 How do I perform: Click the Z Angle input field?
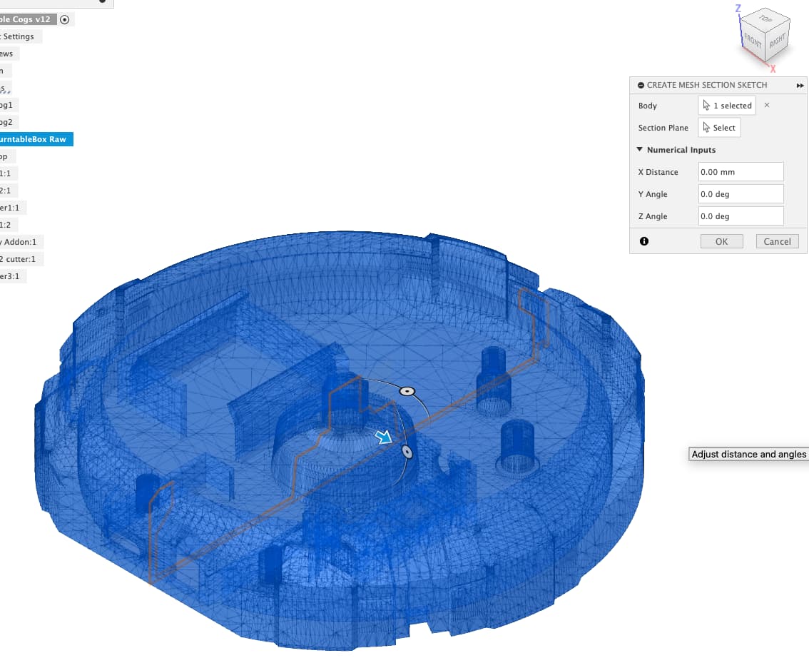[x=741, y=216]
